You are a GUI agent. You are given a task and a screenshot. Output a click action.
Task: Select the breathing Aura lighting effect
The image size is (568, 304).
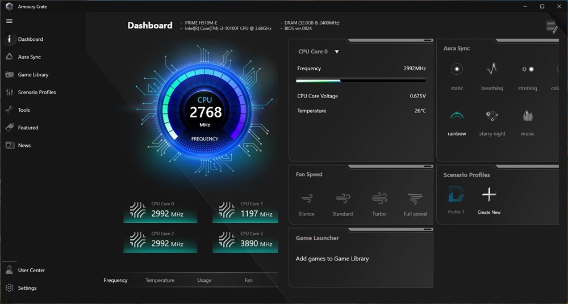click(492, 69)
